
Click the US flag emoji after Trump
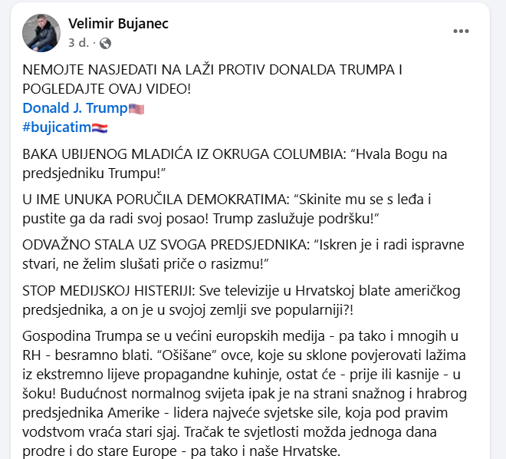click(x=136, y=108)
